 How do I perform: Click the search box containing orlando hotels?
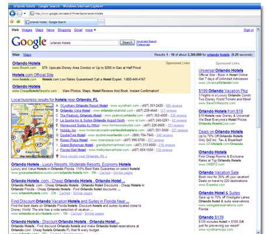[84, 43]
